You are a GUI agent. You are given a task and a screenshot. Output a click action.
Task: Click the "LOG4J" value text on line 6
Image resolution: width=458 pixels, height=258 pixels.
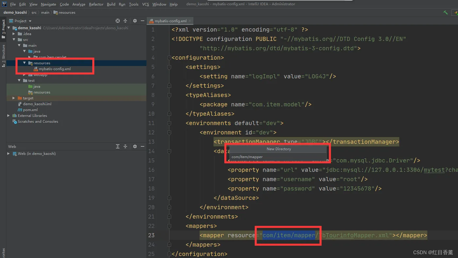click(317, 76)
